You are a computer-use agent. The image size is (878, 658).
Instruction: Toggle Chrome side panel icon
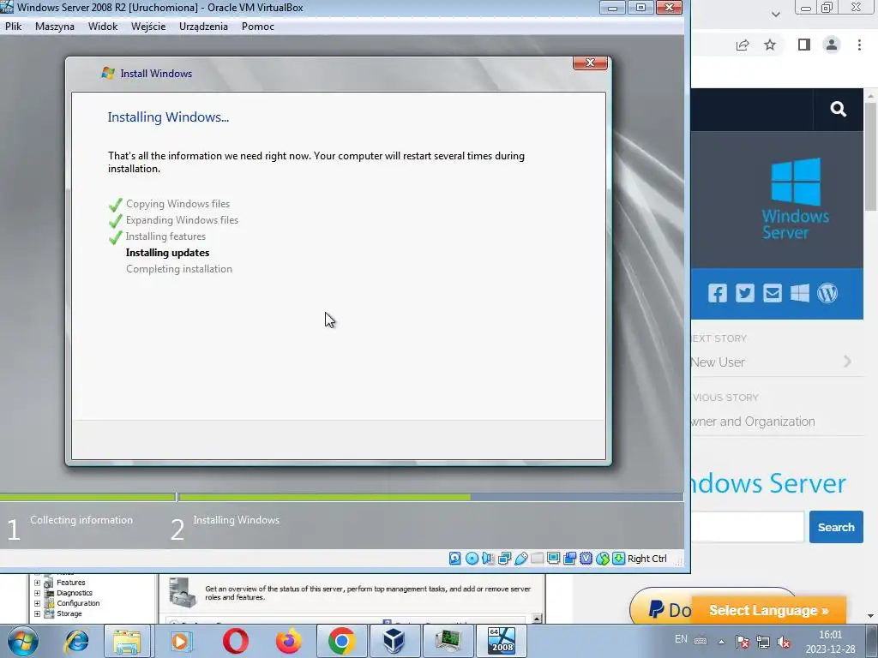[803, 45]
